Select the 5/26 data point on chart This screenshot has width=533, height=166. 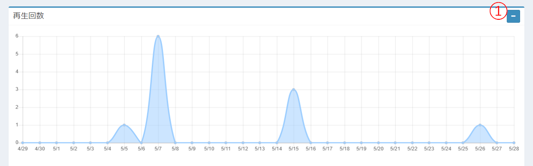coord(480,125)
